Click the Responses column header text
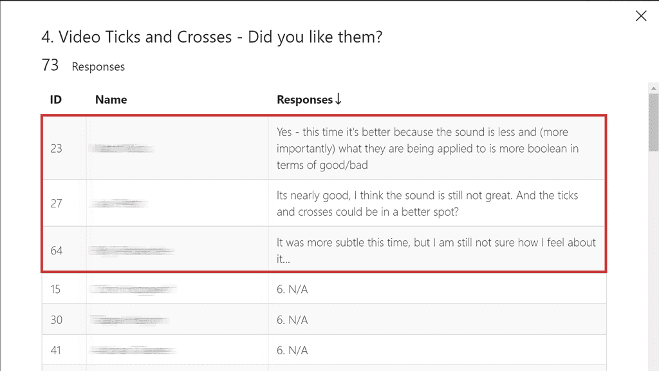 click(304, 100)
